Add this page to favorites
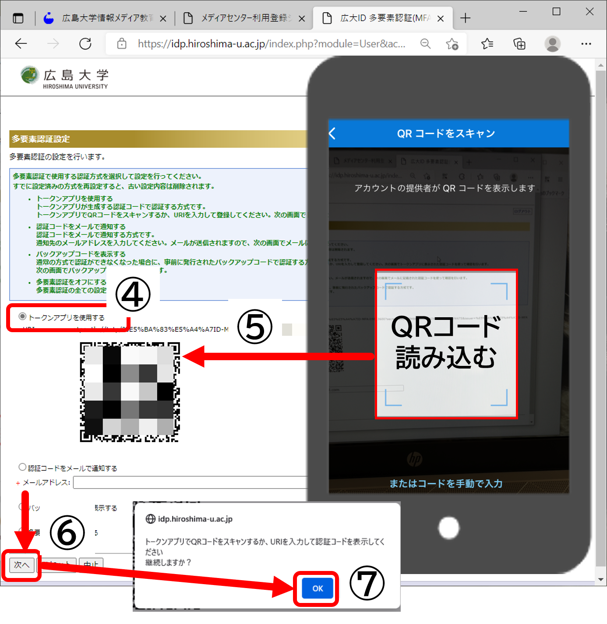 452,44
